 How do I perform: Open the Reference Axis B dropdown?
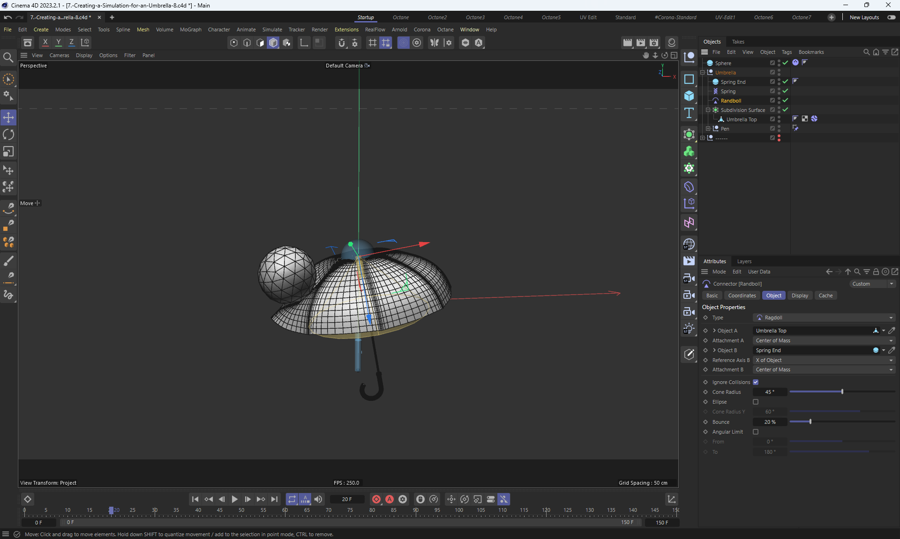[x=824, y=360]
